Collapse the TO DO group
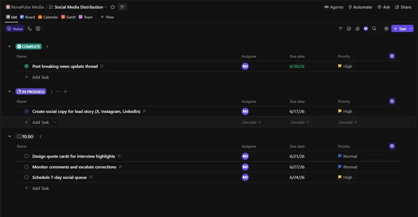Viewport: 418px width, 217px height. (10, 137)
